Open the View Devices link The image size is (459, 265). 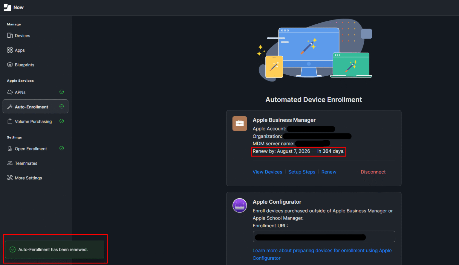(x=267, y=172)
